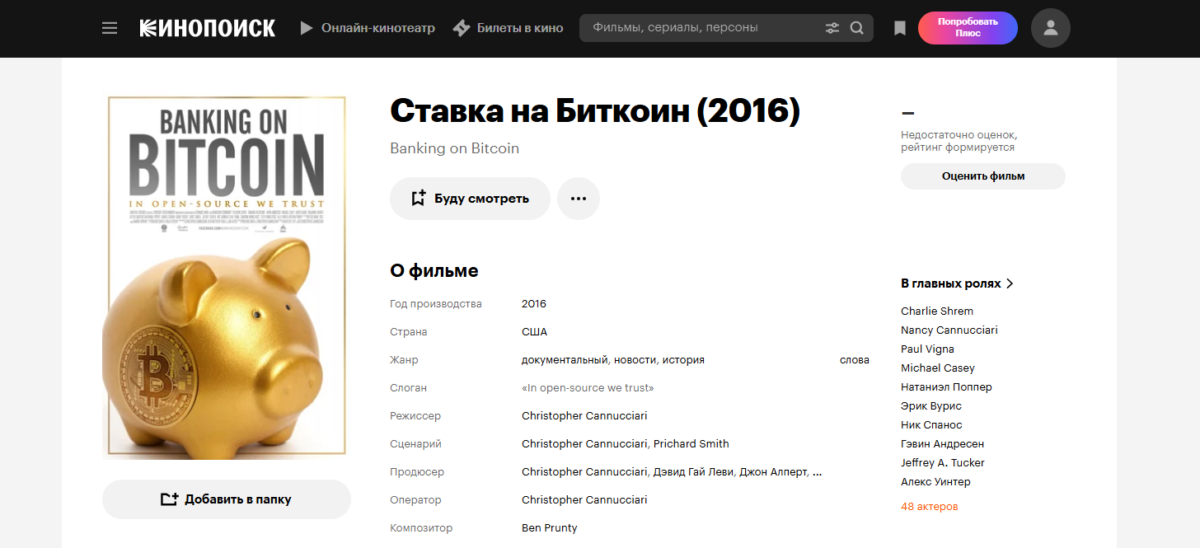Open user profile avatar

click(1050, 28)
